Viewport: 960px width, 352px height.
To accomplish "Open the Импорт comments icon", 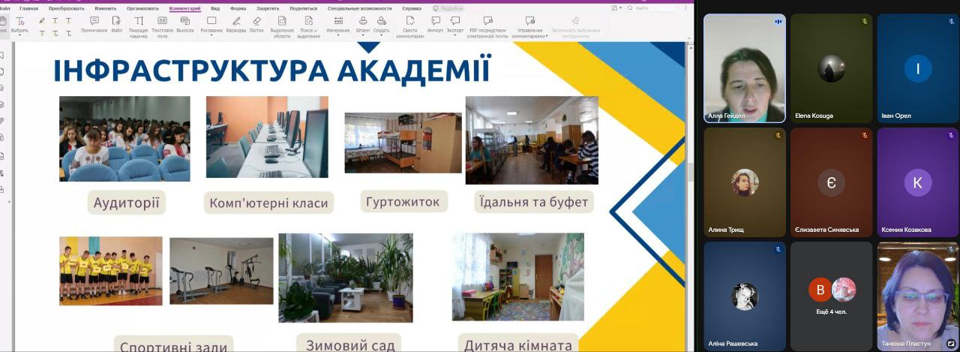I will coord(435,24).
